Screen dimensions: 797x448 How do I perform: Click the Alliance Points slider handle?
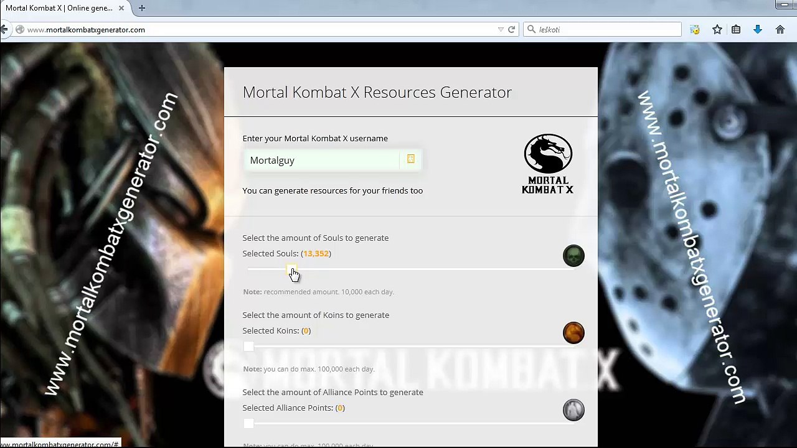tap(248, 424)
